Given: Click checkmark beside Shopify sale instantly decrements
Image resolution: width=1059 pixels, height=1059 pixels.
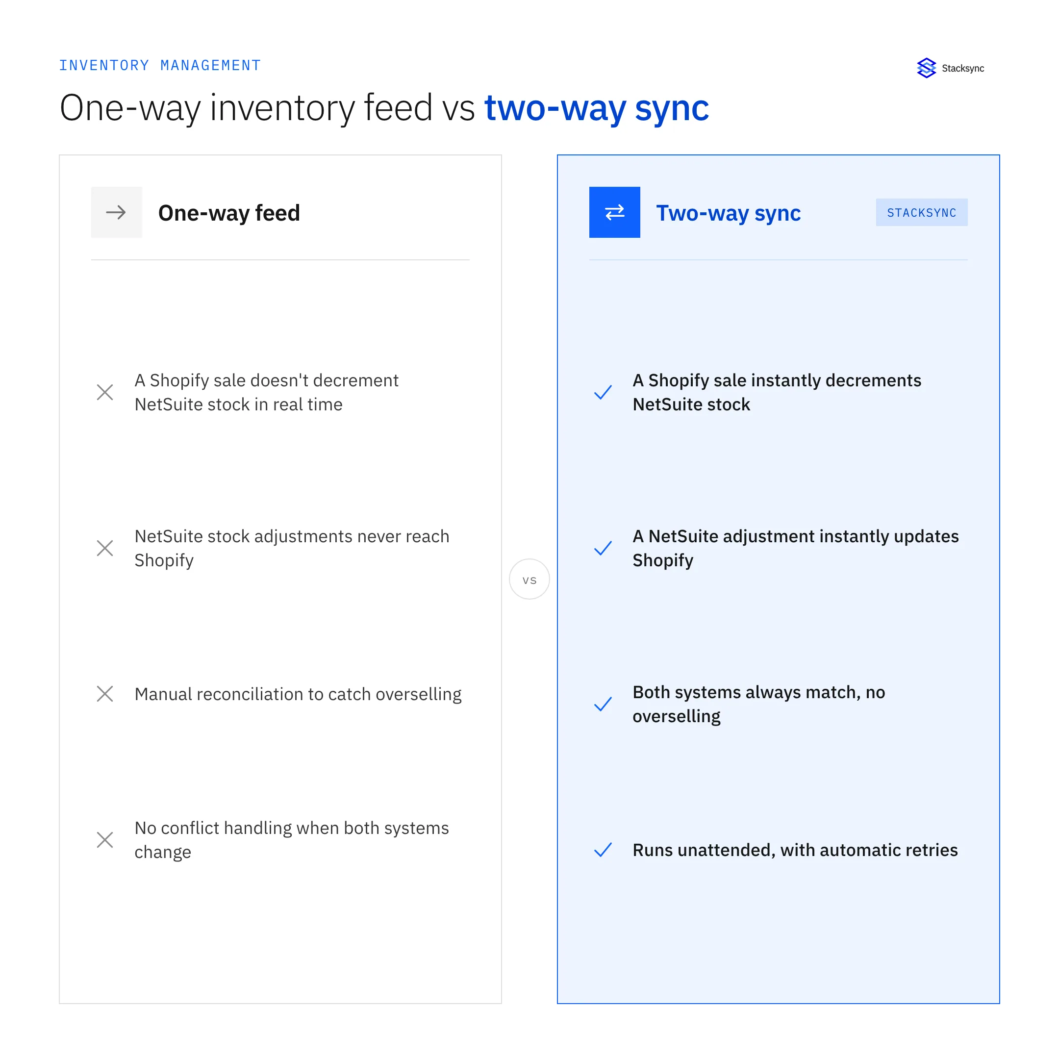Looking at the screenshot, I should pos(603,392).
